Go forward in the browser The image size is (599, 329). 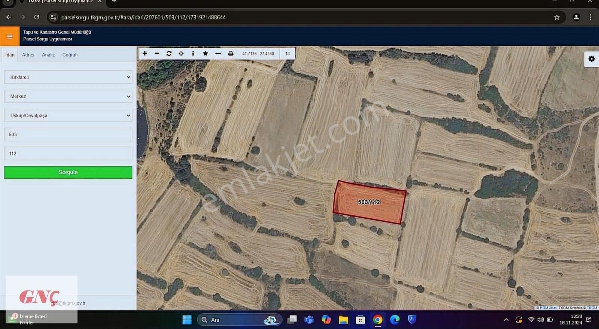tap(22, 17)
